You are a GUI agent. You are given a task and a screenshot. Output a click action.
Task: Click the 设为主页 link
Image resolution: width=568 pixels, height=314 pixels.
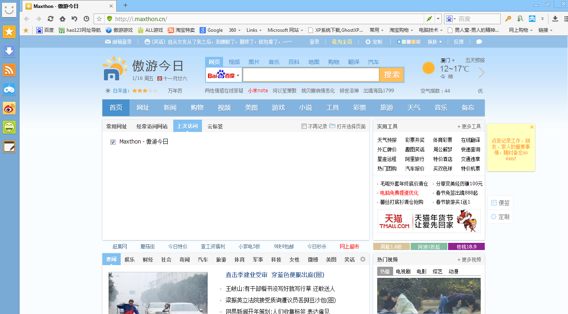coord(342,42)
